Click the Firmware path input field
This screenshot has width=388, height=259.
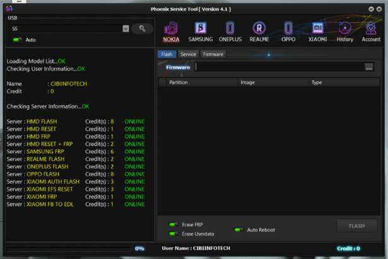(279, 67)
